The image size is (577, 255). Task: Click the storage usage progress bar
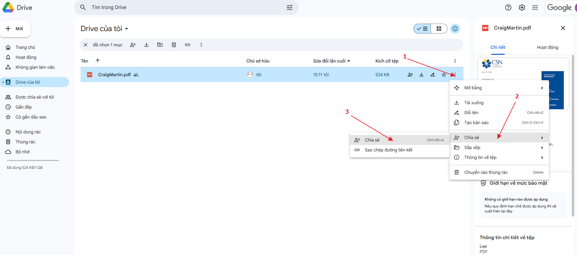point(33,160)
